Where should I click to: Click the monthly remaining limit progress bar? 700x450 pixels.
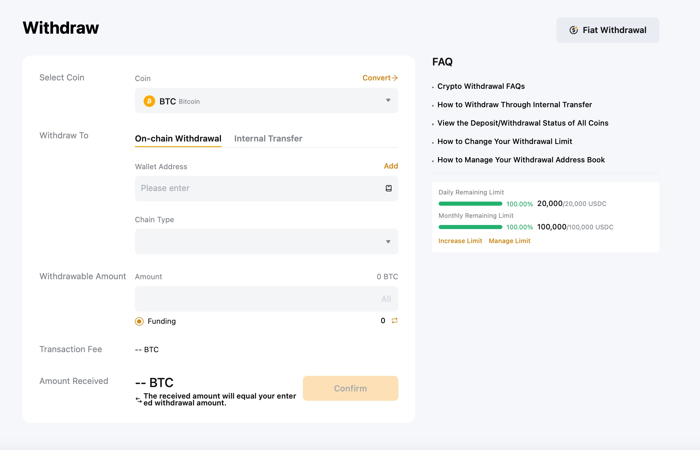(470, 227)
